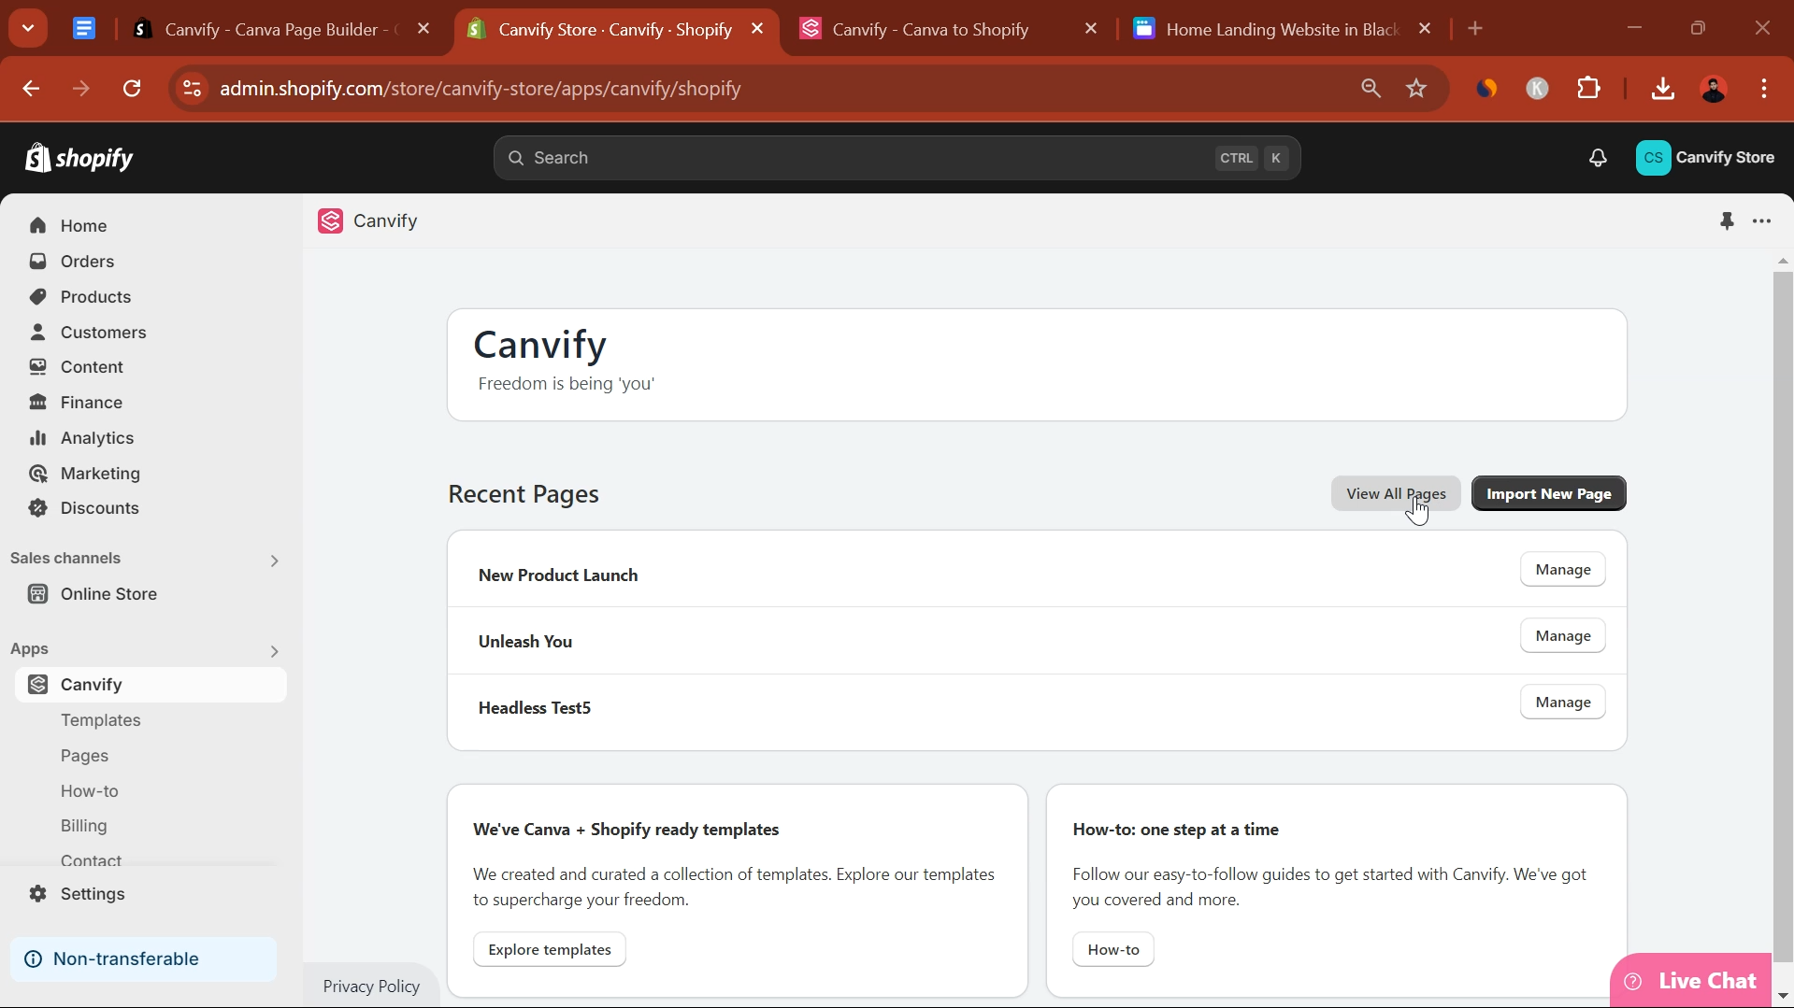Switch to Home Landing Website tab
Screen dimensions: 1794x1008
click(1283, 29)
